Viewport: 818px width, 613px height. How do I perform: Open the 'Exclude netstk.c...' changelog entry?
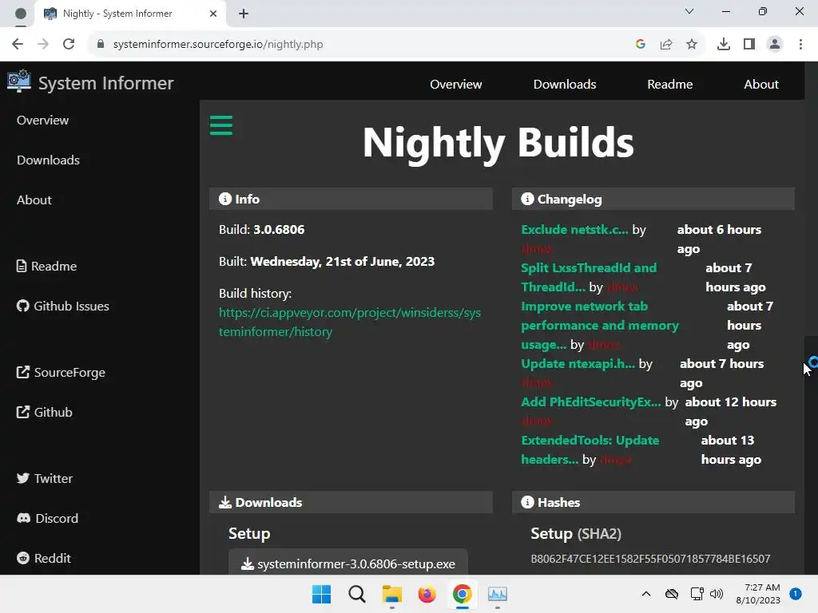click(574, 230)
